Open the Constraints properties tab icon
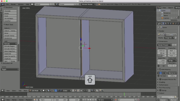This screenshot has height=101, width=180. [176, 24]
